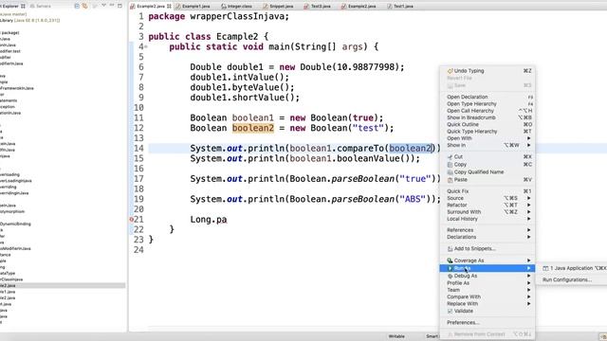Choose Open Declaration
The width and height of the screenshot is (607, 341).
pyautogui.click(x=487, y=97)
